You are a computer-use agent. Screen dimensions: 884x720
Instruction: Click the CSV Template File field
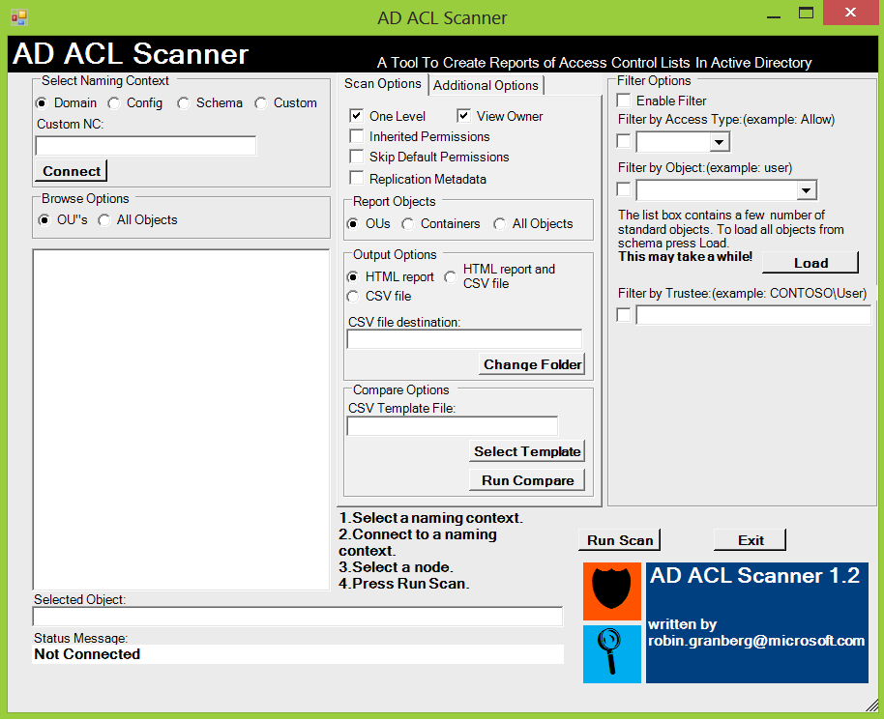click(452, 426)
